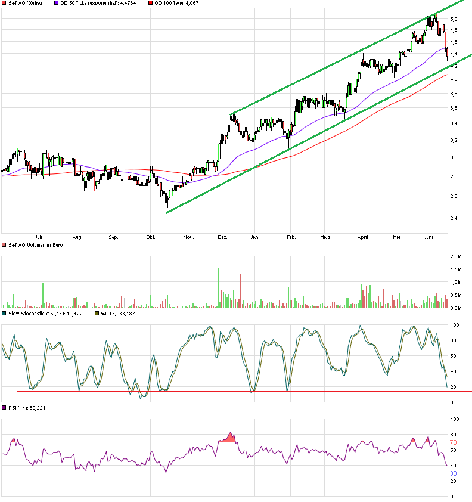
Task: Click the purple RSI (14) legend swatch
Action: click(4, 408)
